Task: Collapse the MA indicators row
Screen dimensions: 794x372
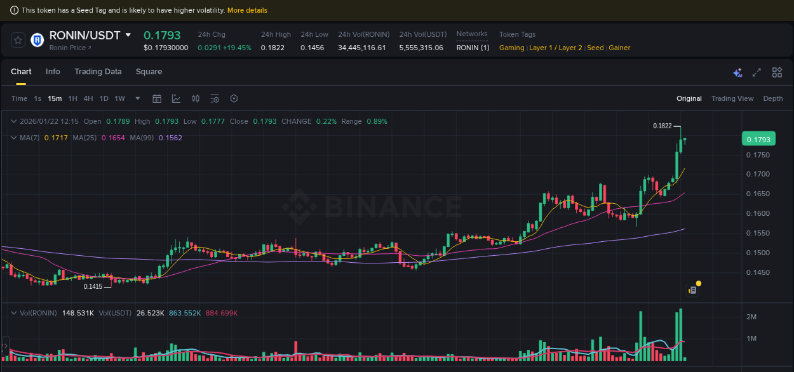Action: [14, 138]
